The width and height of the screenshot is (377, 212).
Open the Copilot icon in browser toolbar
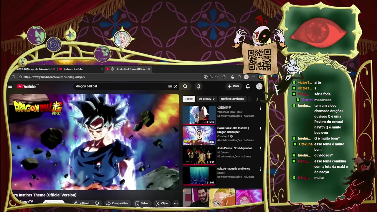coord(260,77)
